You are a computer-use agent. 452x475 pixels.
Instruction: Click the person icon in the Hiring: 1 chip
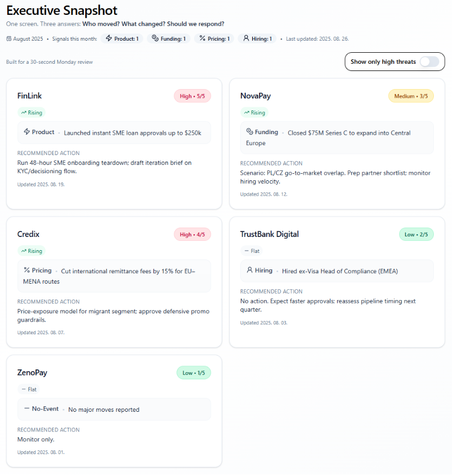click(245, 38)
